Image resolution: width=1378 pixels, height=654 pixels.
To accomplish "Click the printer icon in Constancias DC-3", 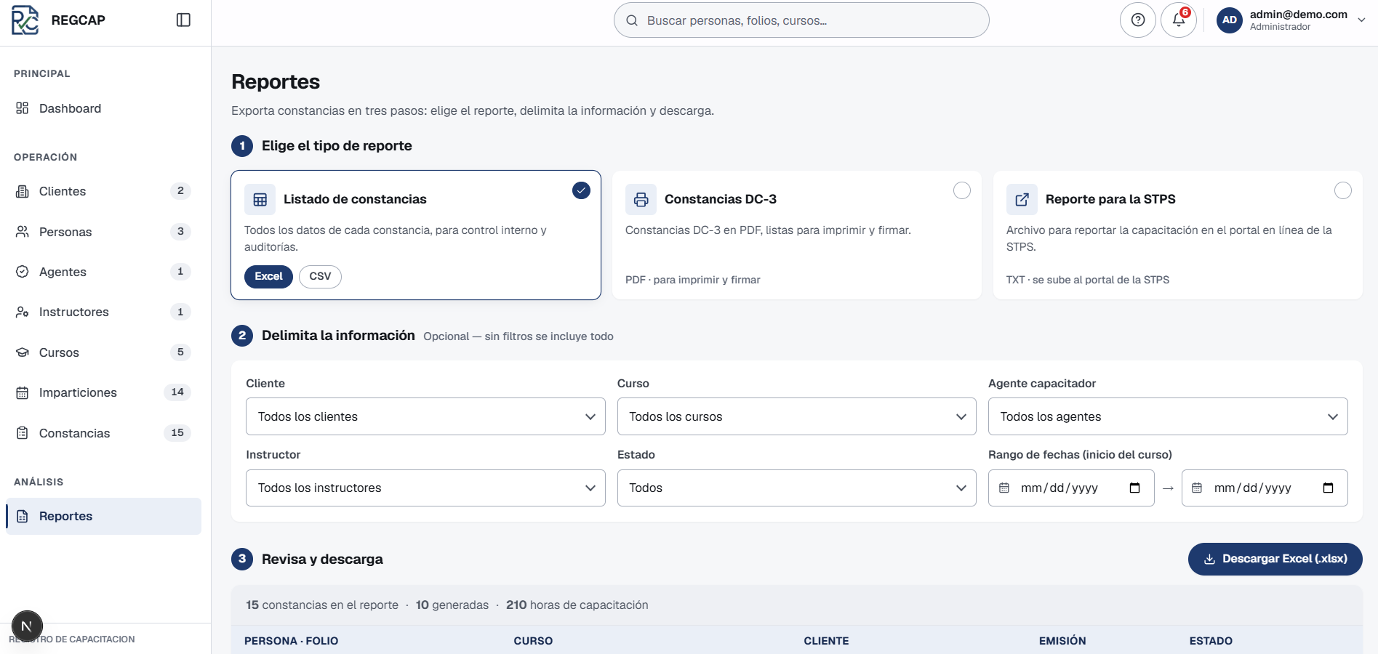I will click(x=641, y=199).
